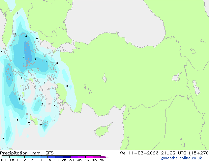Click the above-50 arrow tip of legend

(x=104, y=157)
